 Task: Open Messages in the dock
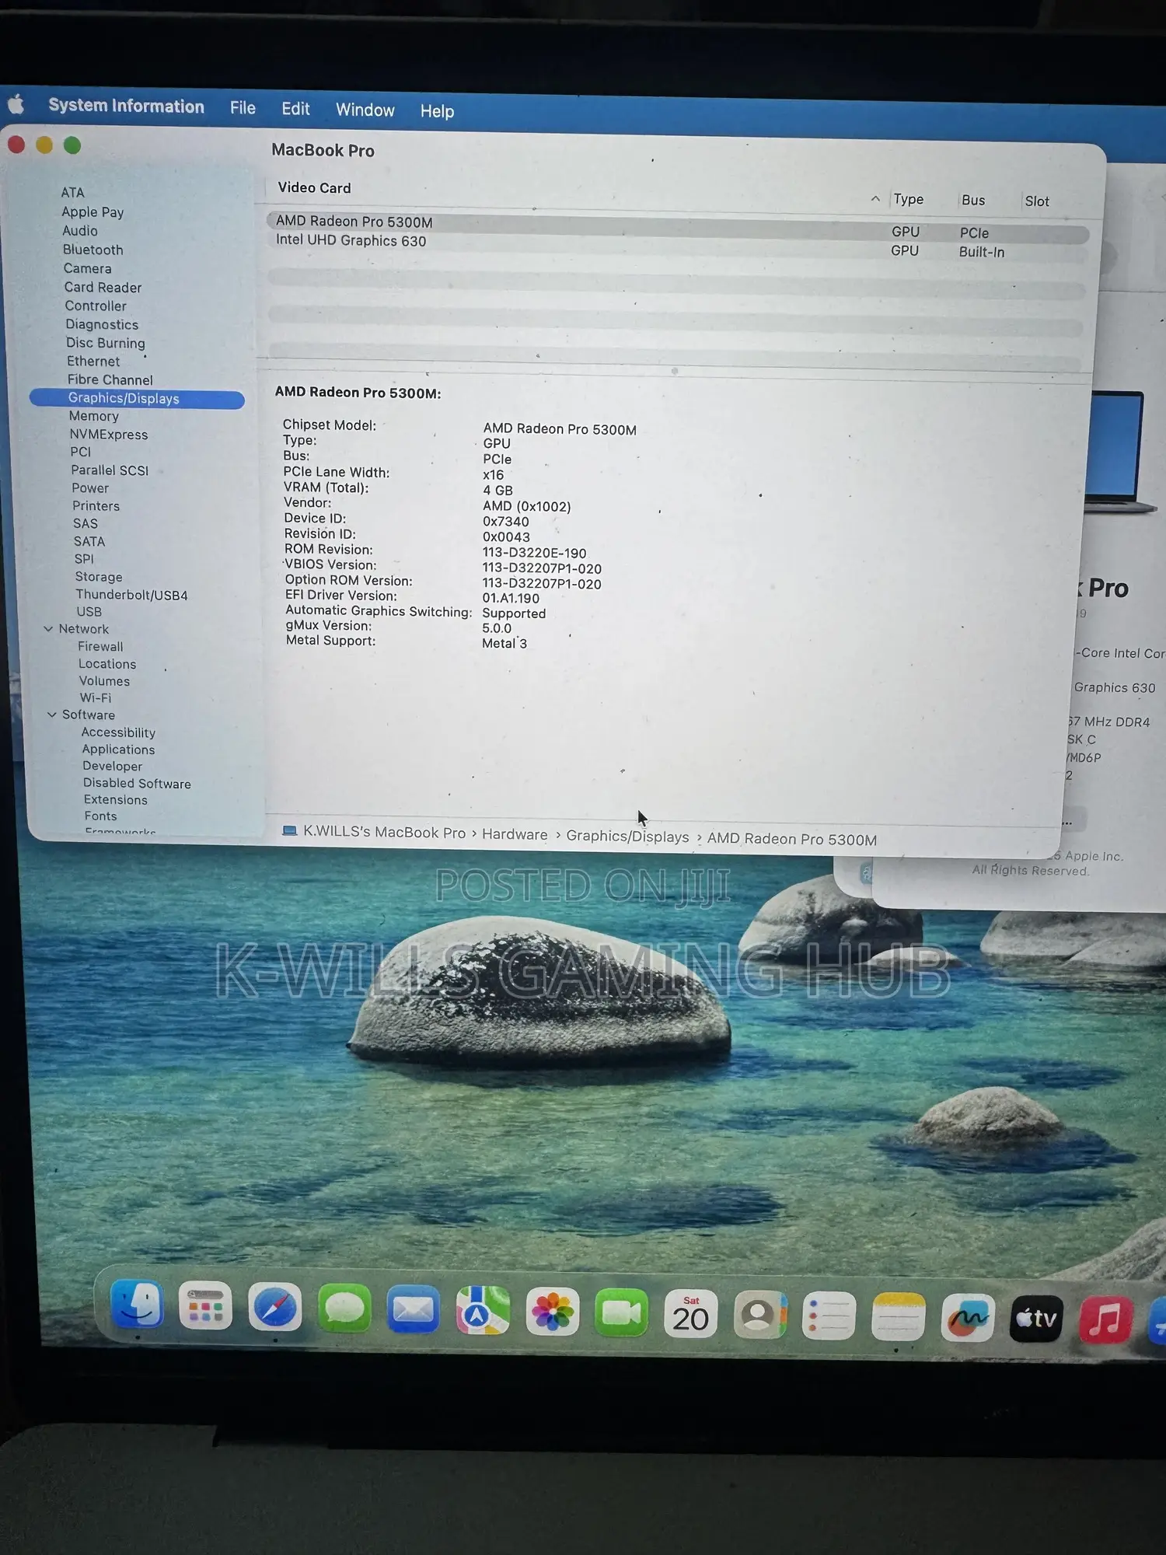(344, 1309)
